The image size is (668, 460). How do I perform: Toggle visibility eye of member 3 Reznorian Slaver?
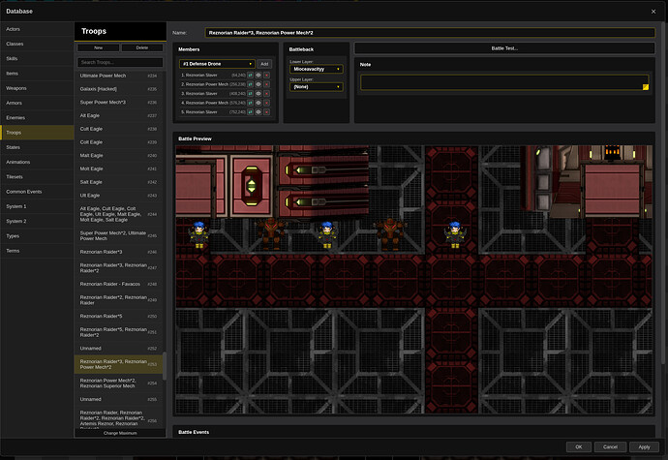tap(258, 93)
